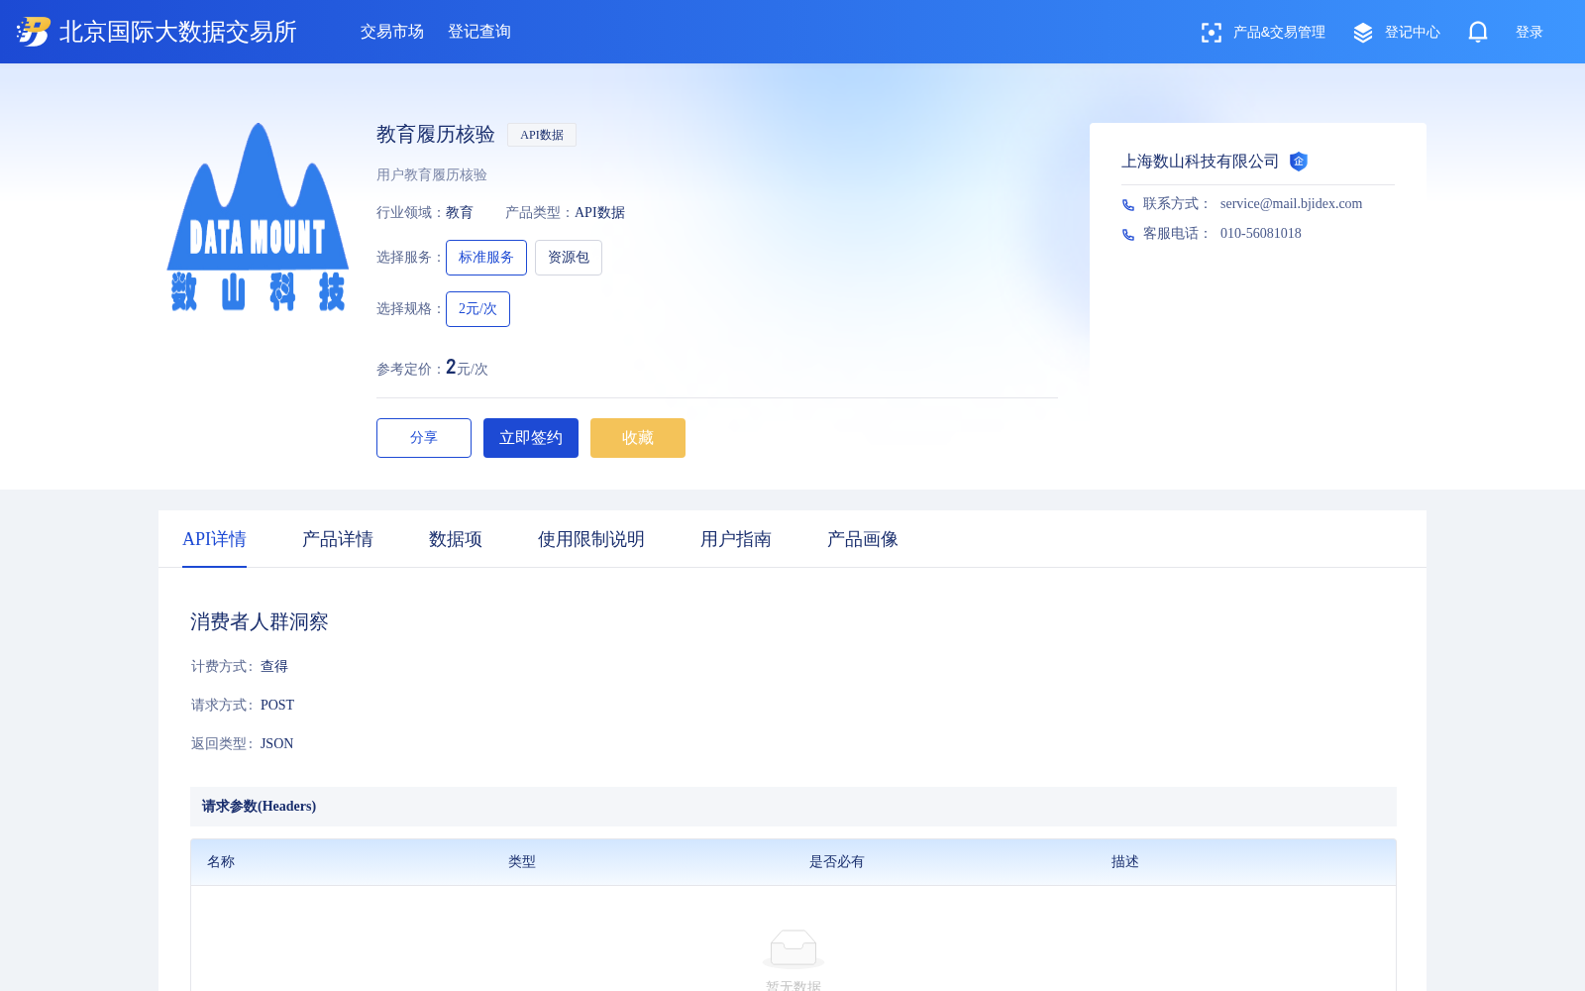Click the 描述 column header
The width and height of the screenshot is (1585, 991).
click(x=1125, y=862)
